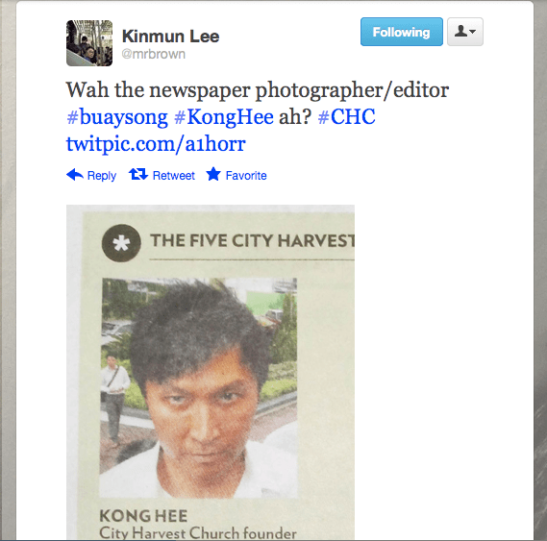Click the Reply text label
The image size is (547, 541).
point(102,176)
